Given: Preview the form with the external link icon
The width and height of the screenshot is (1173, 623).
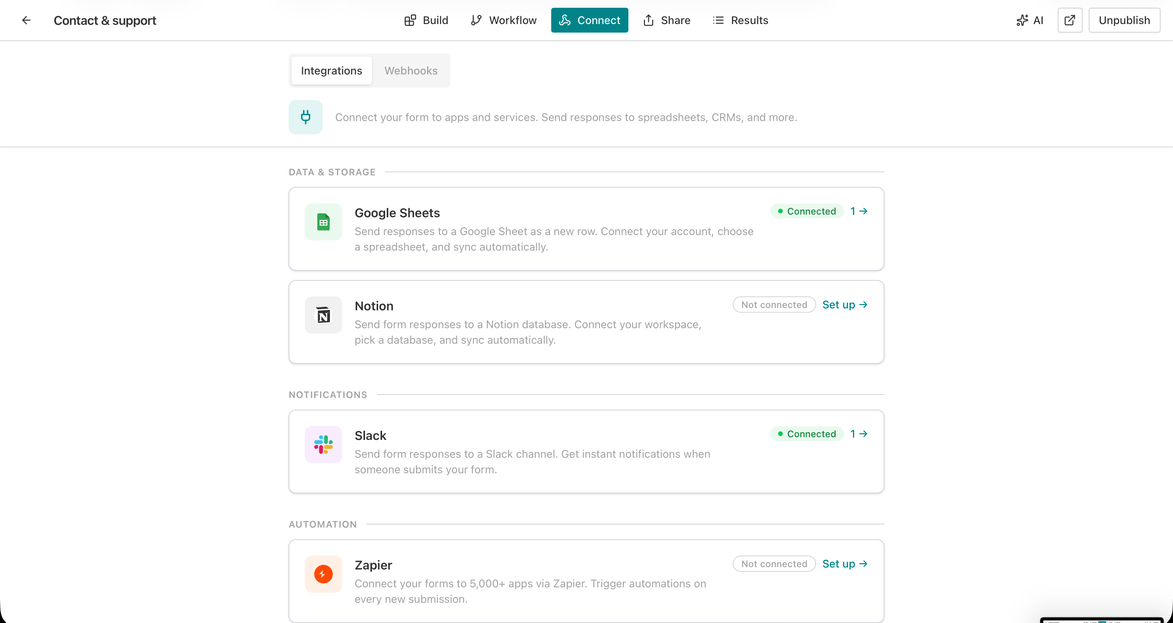Looking at the screenshot, I should tap(1070, 20).
